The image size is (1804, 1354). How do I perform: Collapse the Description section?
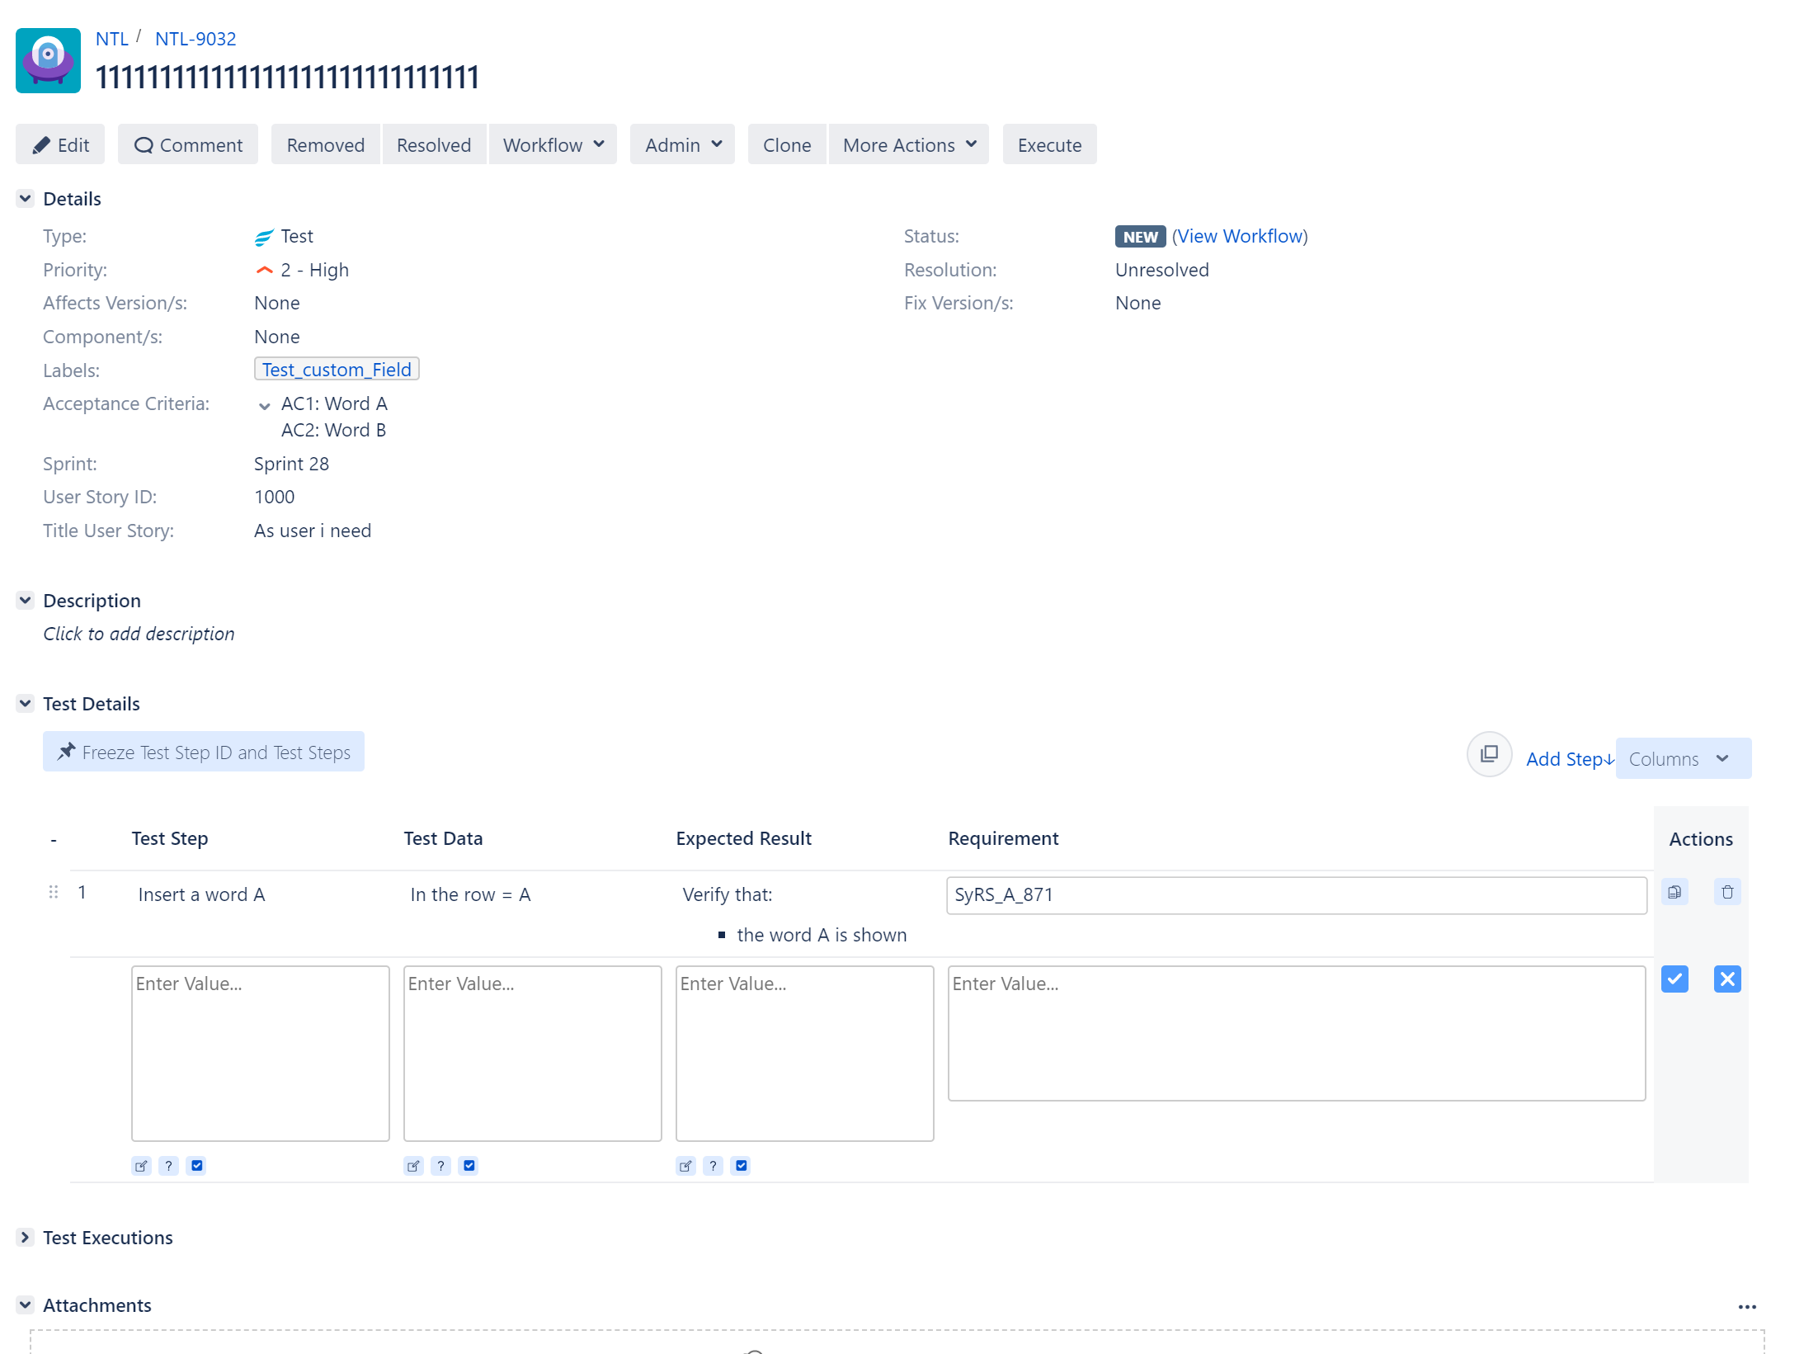[x=26, y=601]
